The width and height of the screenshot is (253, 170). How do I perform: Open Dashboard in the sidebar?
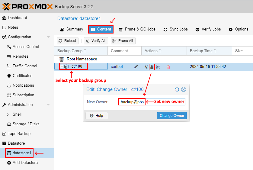tap(14, 18)
